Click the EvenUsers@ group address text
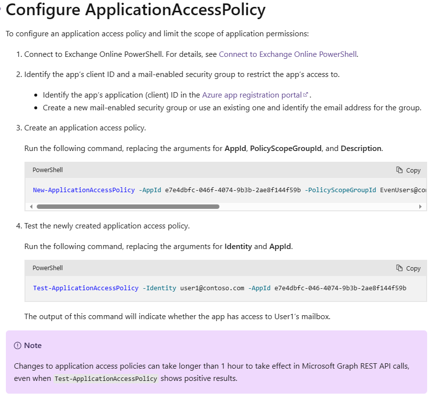The width and height of the screenshot is (434, 401). pyautogui.click(x=403, y=190)
